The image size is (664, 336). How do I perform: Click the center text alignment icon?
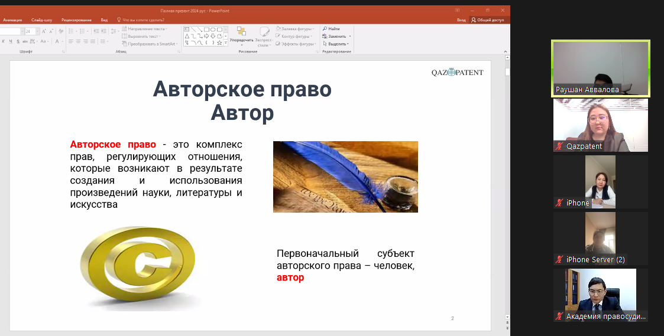point(76,41)
